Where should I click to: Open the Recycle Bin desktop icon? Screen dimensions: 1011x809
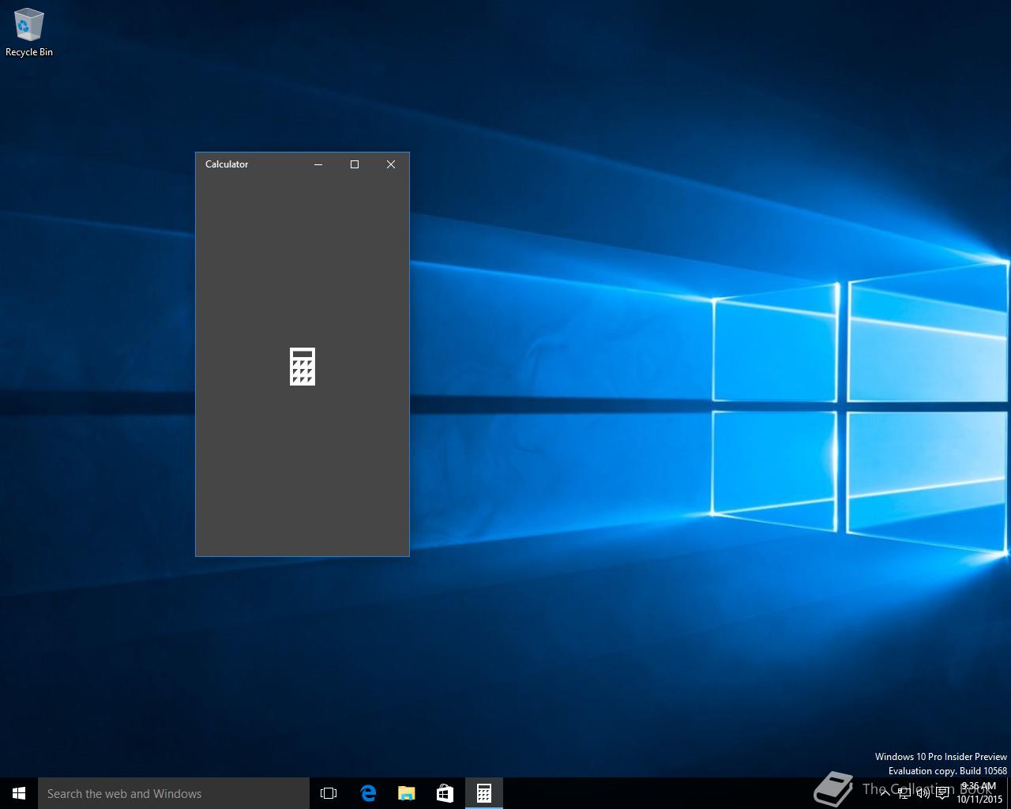[28, 32]
